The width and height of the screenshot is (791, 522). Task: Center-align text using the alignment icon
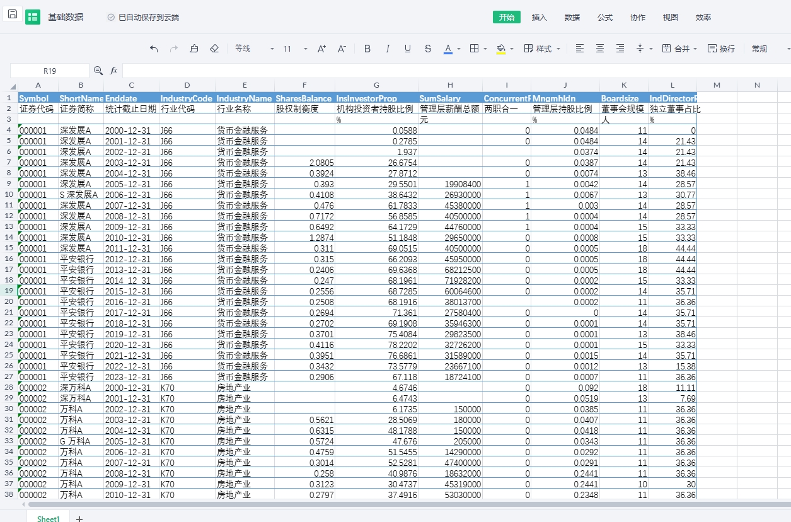pyautogui.click(x=600, y=49)
